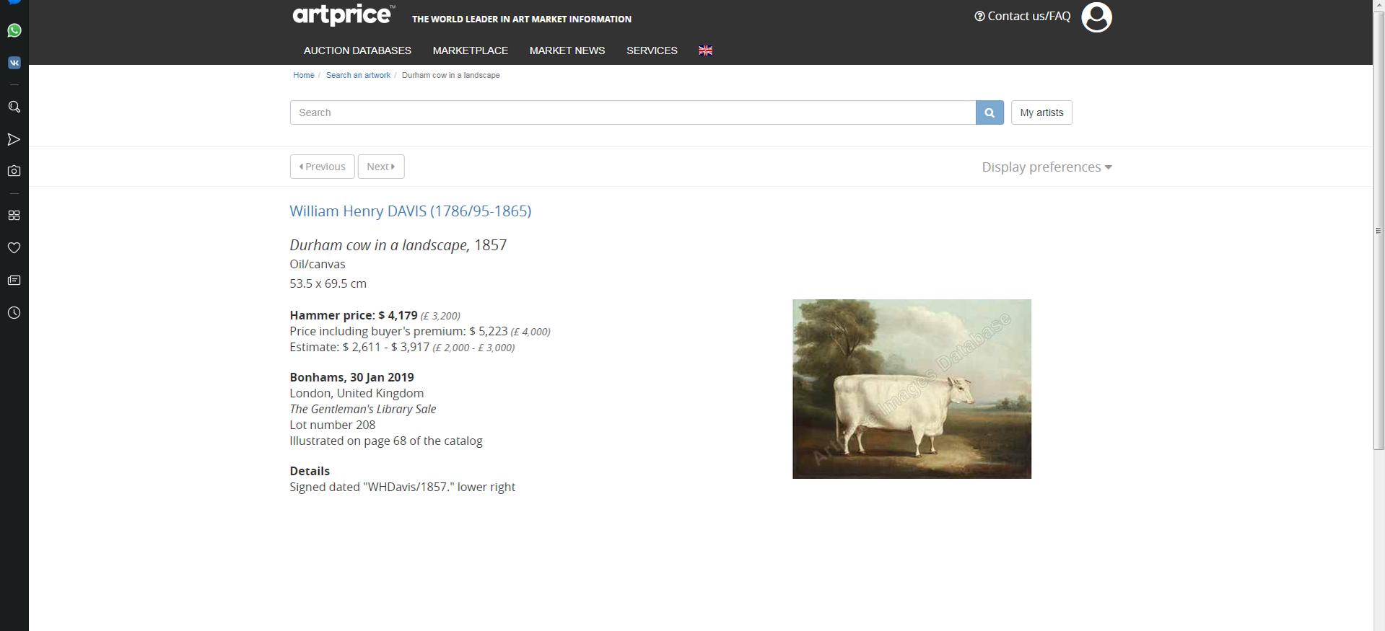Open the Contact us/FAQ link
The image size is (1385, 631).
tap(1022, 16)
